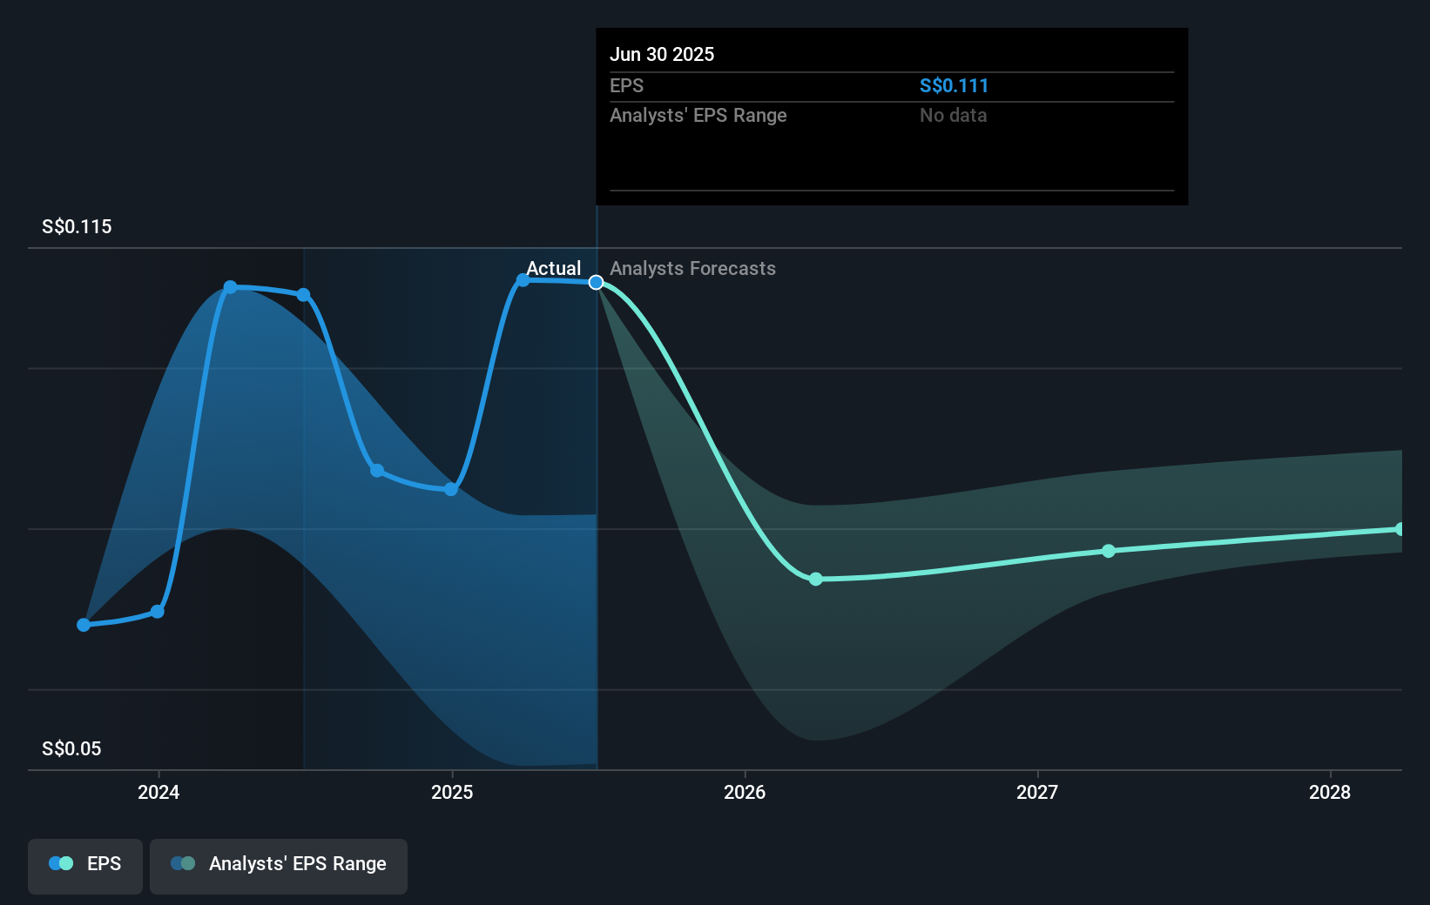Image resolution: width=1430 pixels, height=905 pixels.
Task: Click the Analysts' EPS Range row in tooltip
Action: tap(698, 115)
